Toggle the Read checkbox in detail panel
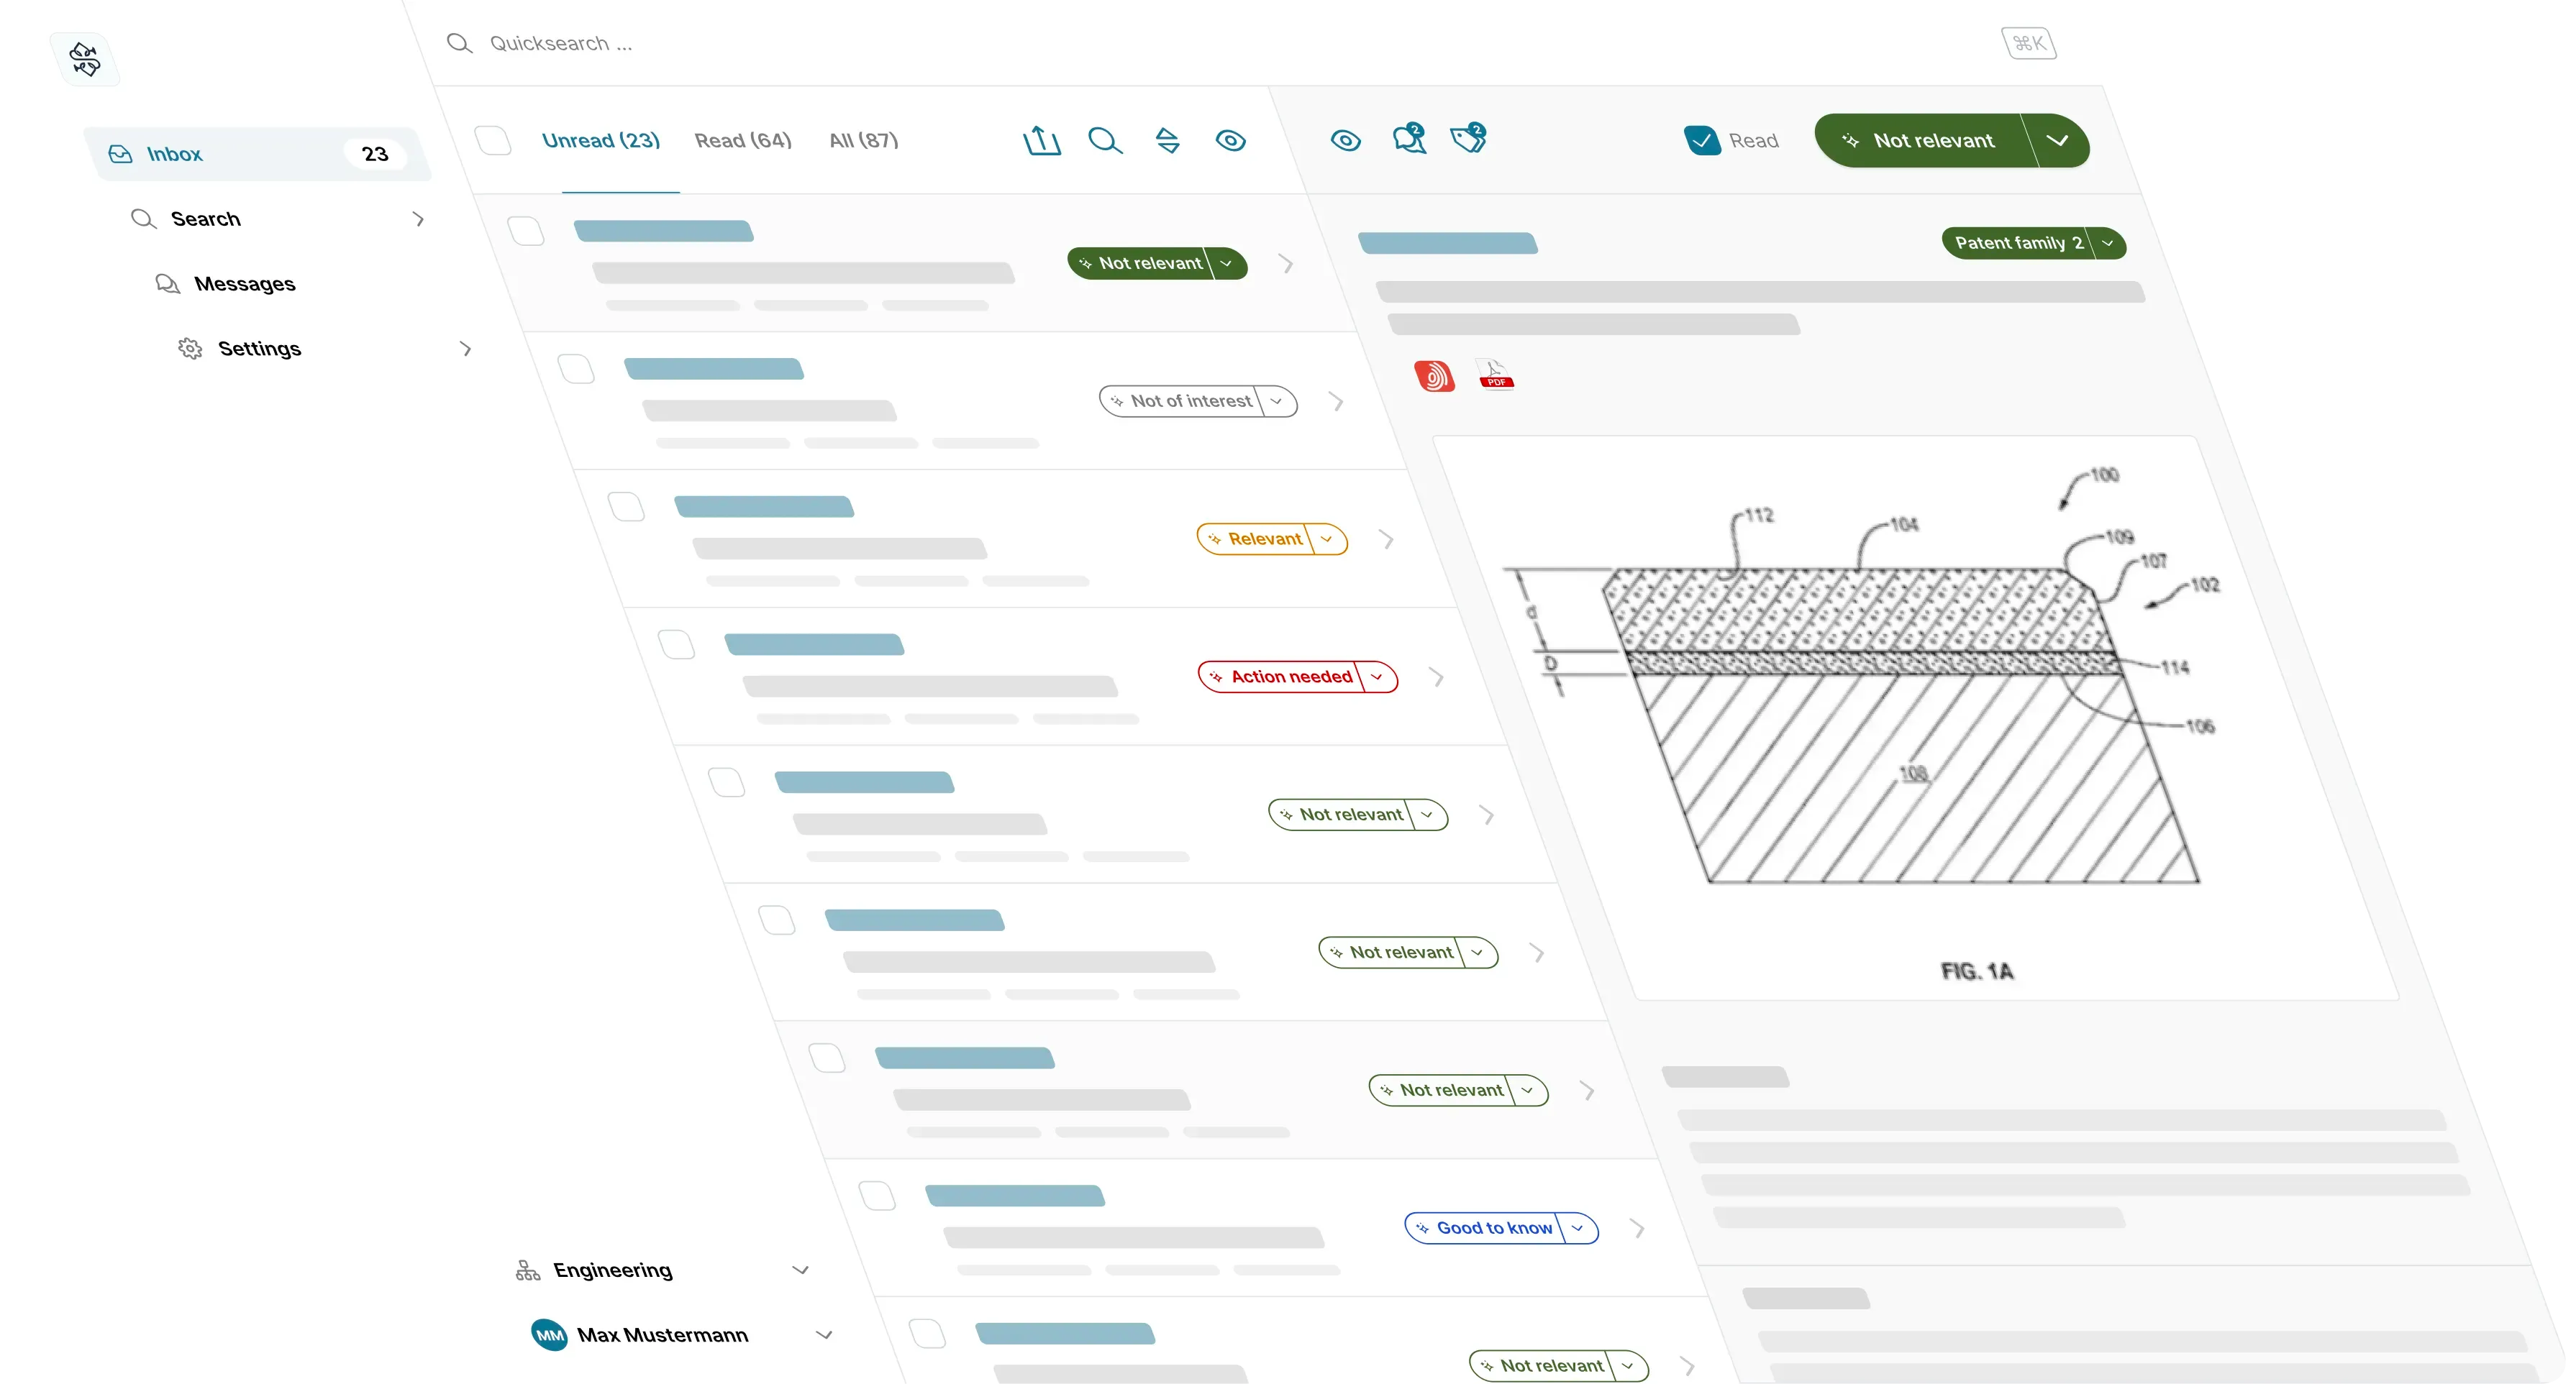Image resolution: width=2576 pixels, height=1384 pixels. (1702, 141)
